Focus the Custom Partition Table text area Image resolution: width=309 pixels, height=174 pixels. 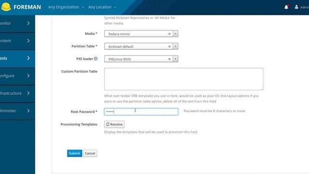point(183,79)
